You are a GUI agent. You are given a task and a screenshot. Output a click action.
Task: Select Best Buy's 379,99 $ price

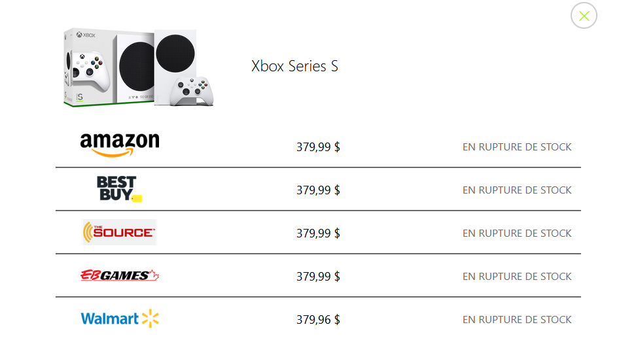point(318,190)
